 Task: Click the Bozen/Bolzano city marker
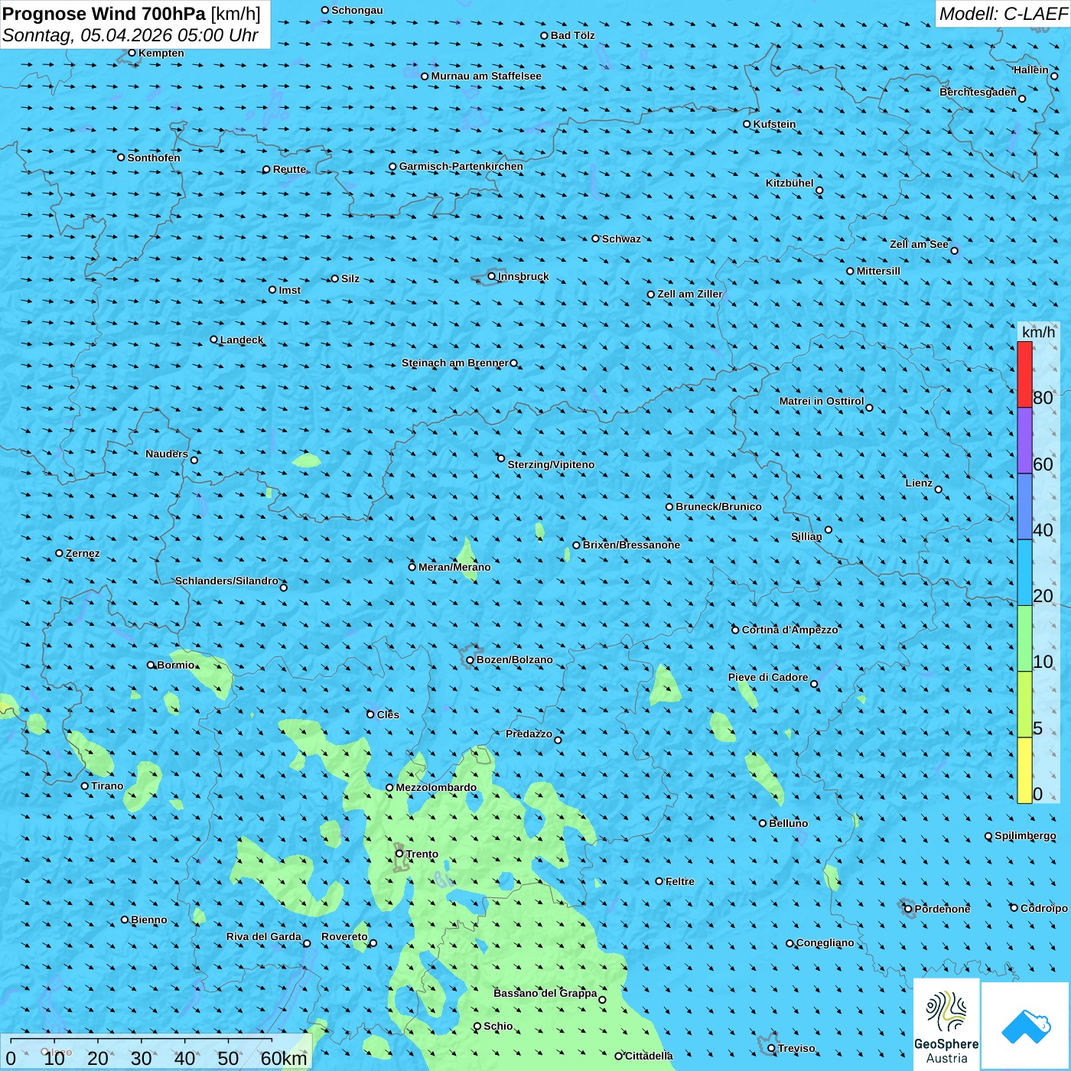tap(470, 660)
